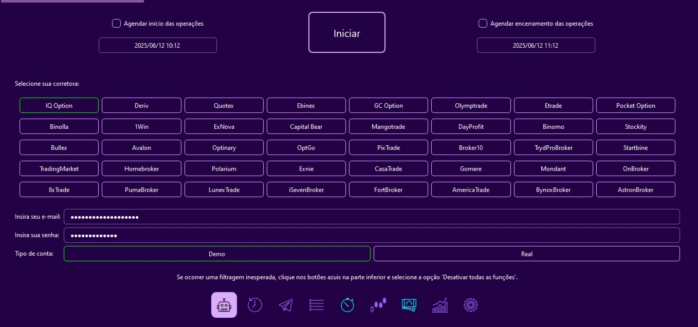Edit the end date field 2025/06/12 11:12
The width and height of the screenshot is (698, 327).
(x=536, y=45)
